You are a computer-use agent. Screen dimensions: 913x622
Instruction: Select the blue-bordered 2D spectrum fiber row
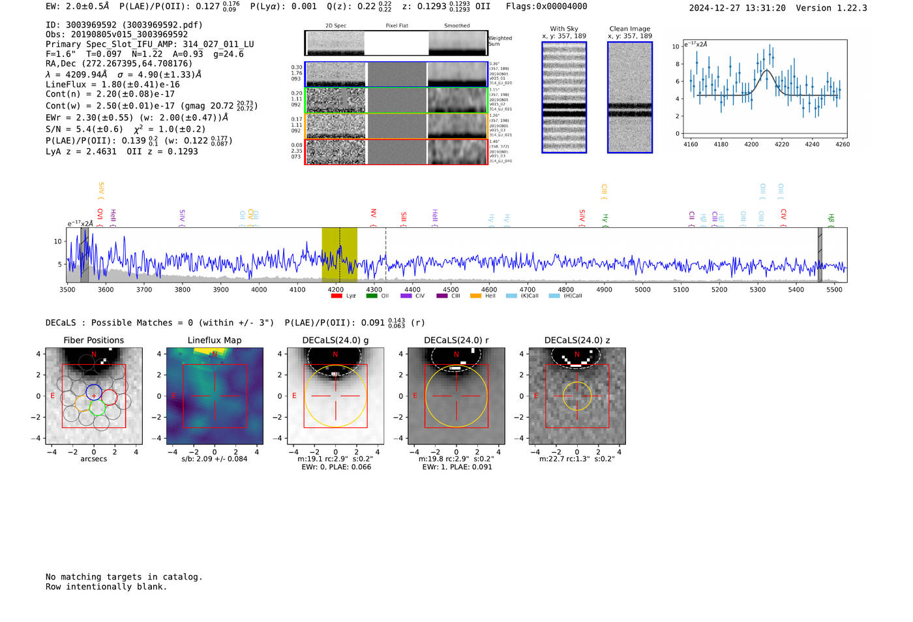click(x=397, y=74)
